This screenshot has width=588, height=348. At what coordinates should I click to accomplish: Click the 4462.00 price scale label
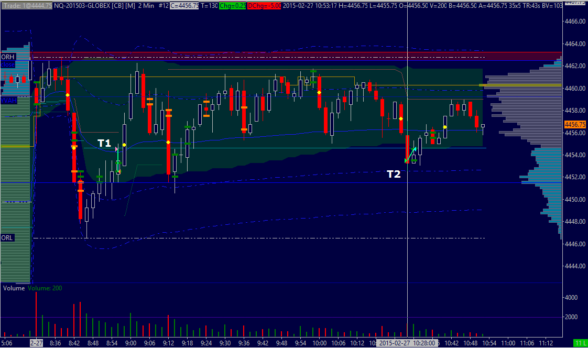click(575, 66)
